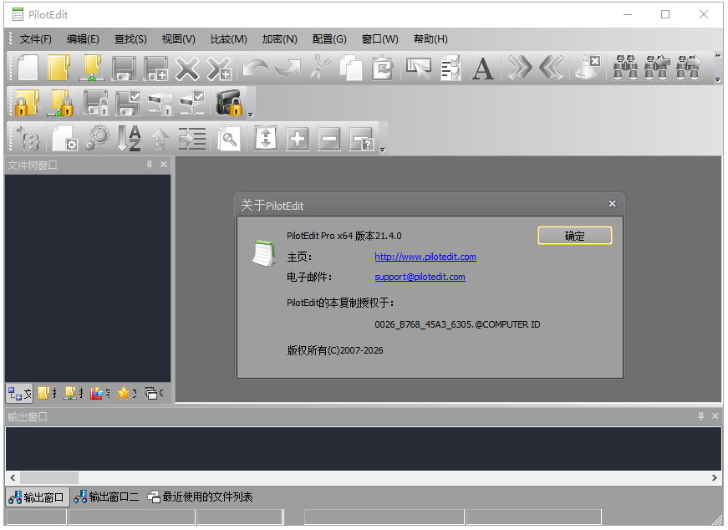
Task: Click the sort A to Z icon
Action: click(128, 138)
